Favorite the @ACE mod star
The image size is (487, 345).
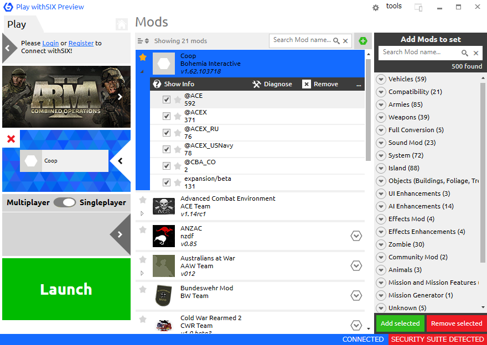pyautogui.click(x=178, y=100)
